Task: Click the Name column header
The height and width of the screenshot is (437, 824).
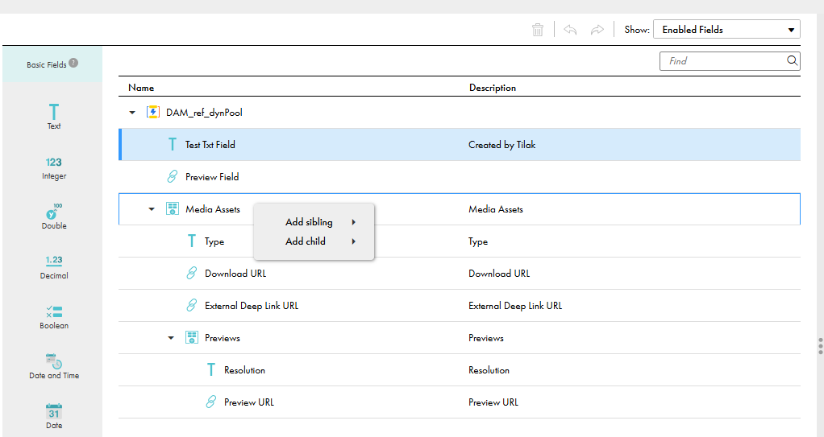Action: pos(141,88)
